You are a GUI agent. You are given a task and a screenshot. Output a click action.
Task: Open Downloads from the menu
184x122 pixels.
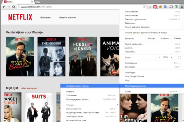pyautogui.click(x=152, y=67)
